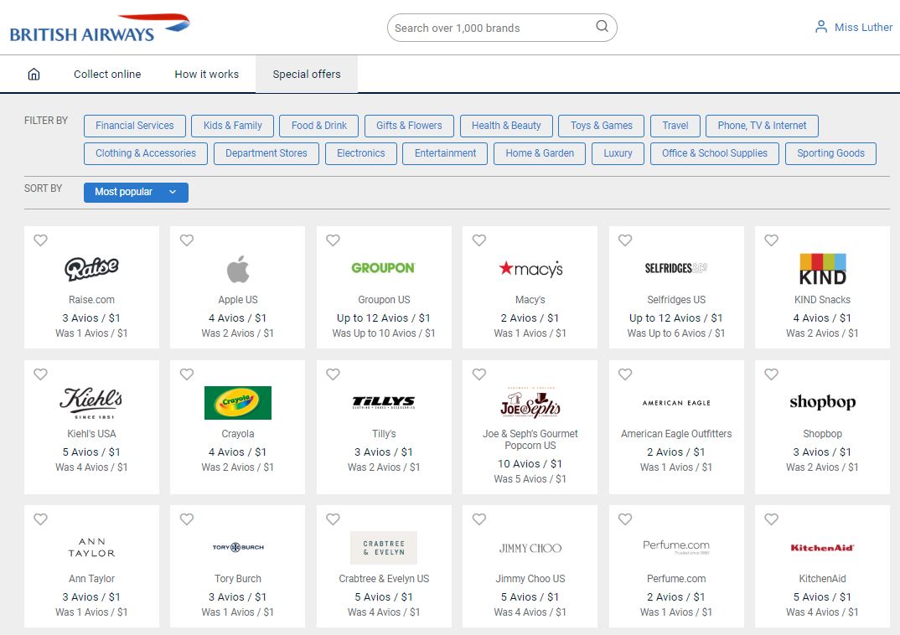Open the Selfridges logo offer

(x=676, y=268)
